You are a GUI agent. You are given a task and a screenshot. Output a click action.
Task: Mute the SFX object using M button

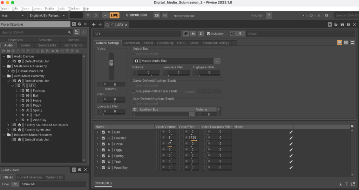coord(194,34)
